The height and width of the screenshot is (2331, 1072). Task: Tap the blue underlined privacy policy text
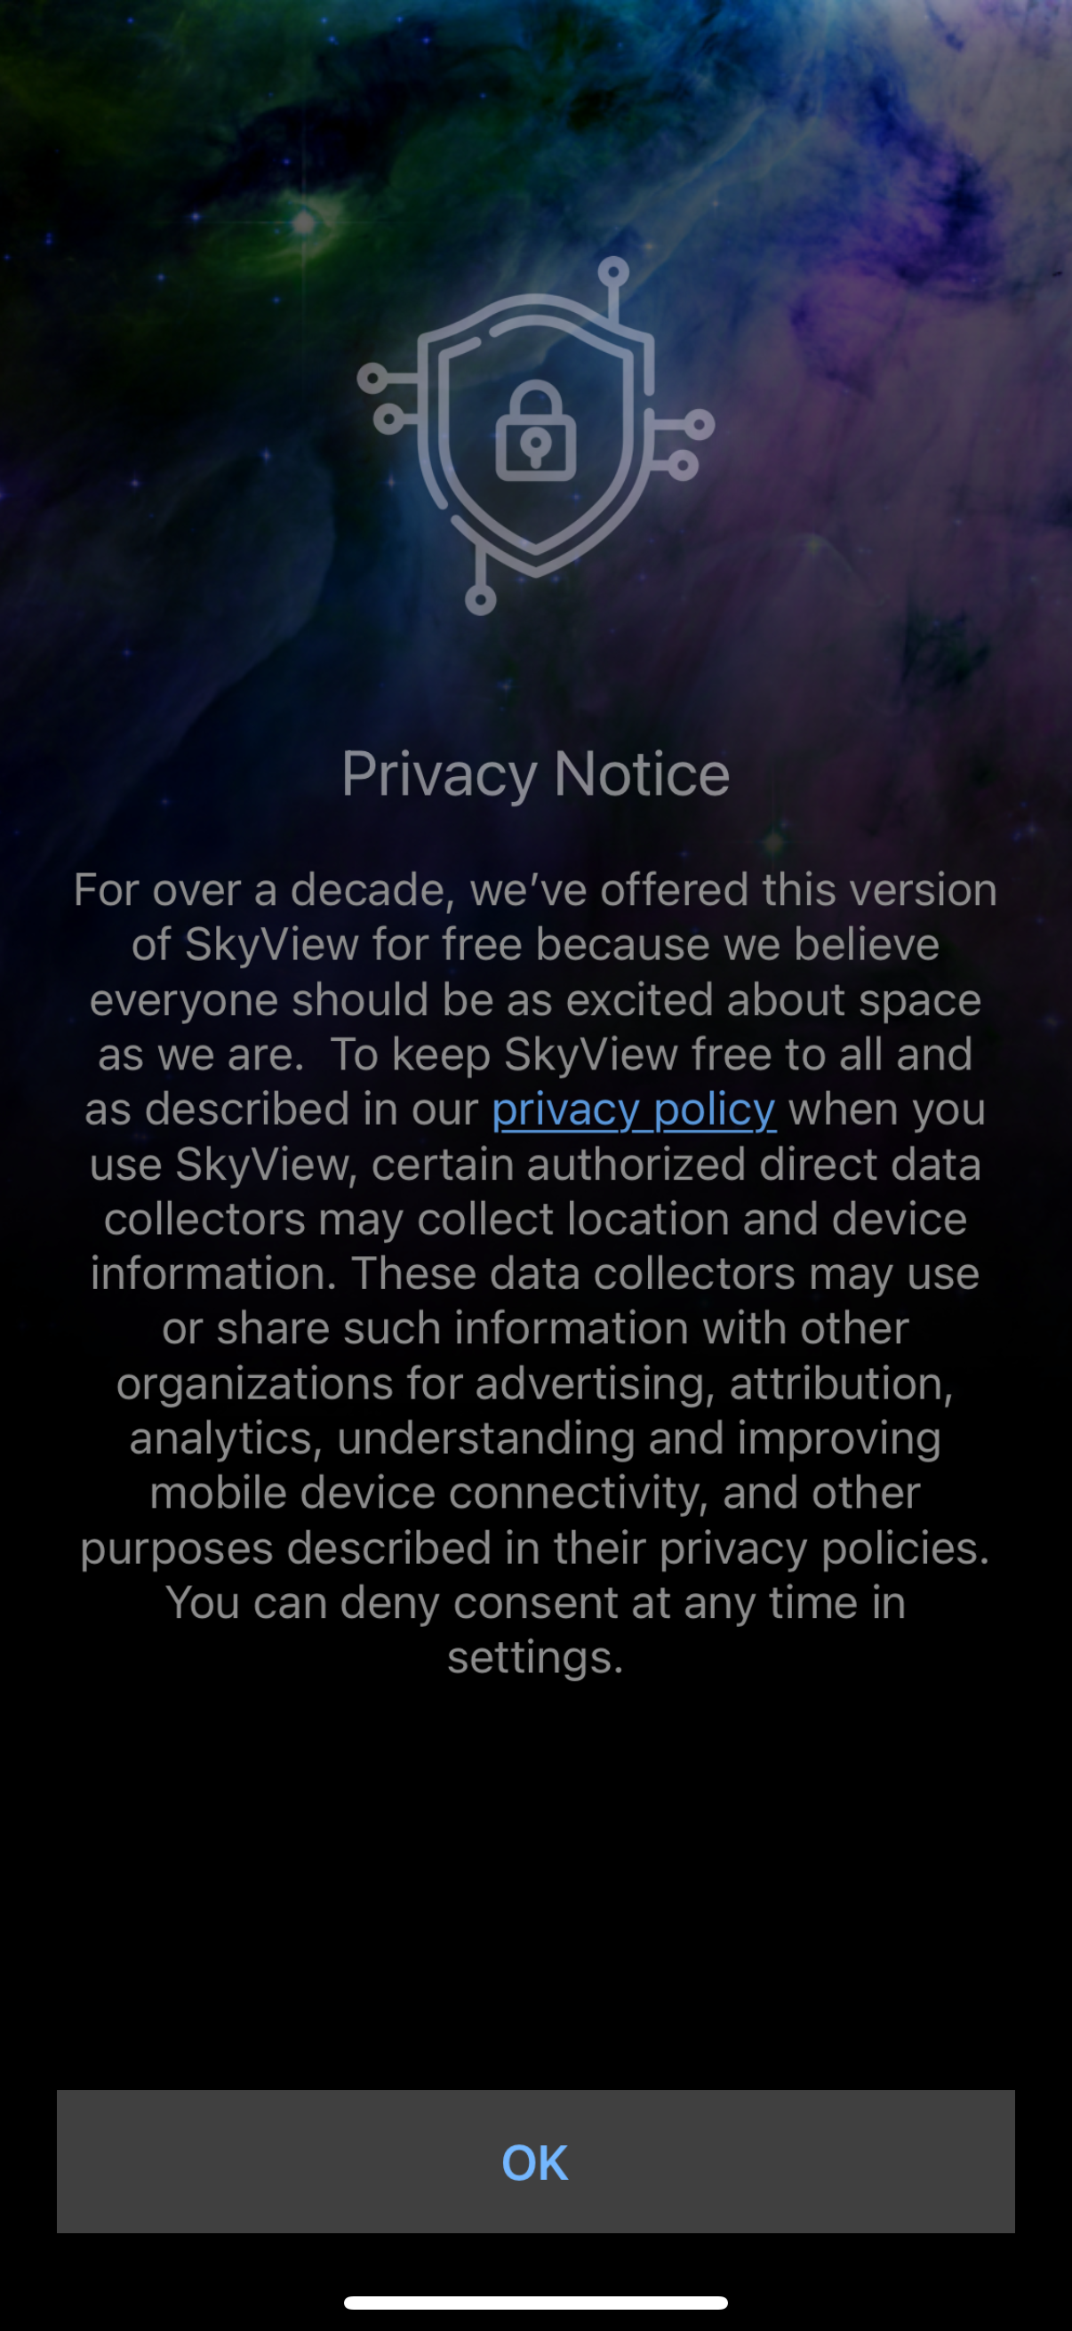pos(631,1110)
